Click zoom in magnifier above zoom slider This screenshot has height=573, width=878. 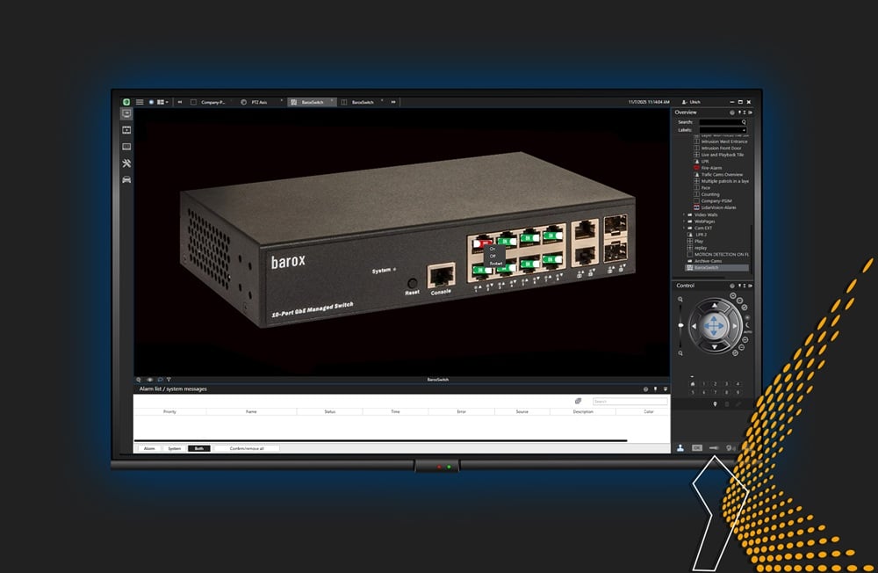[680, 300]
